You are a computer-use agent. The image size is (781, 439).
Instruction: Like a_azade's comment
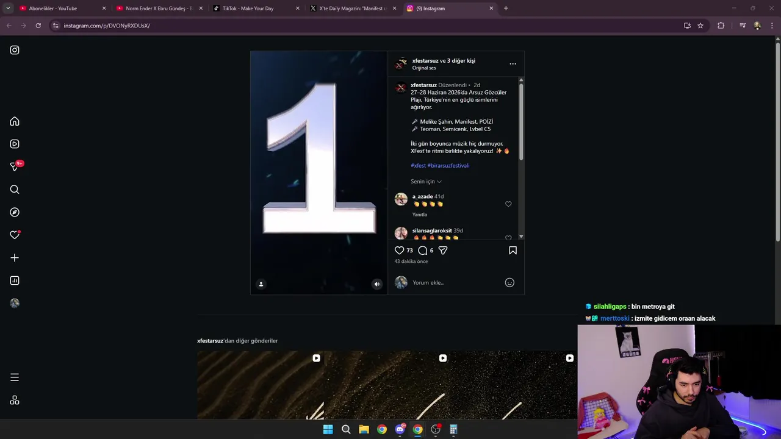tap(508, 204)
